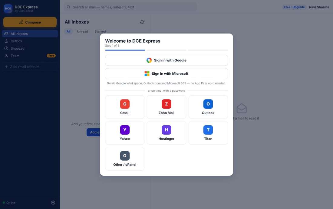Switch to the Unread filter tab

click(82, 31)
